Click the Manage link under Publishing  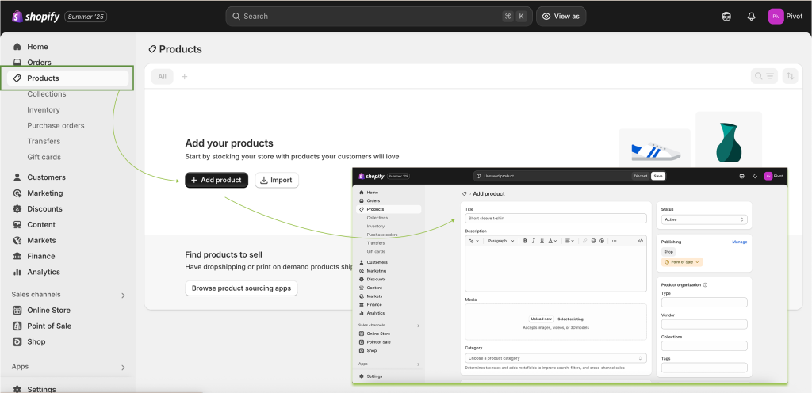(740, 242)
